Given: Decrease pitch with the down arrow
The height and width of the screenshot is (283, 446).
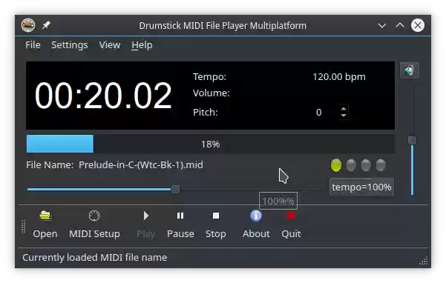Looking at the screenshot, I should (x=344, y=116).
